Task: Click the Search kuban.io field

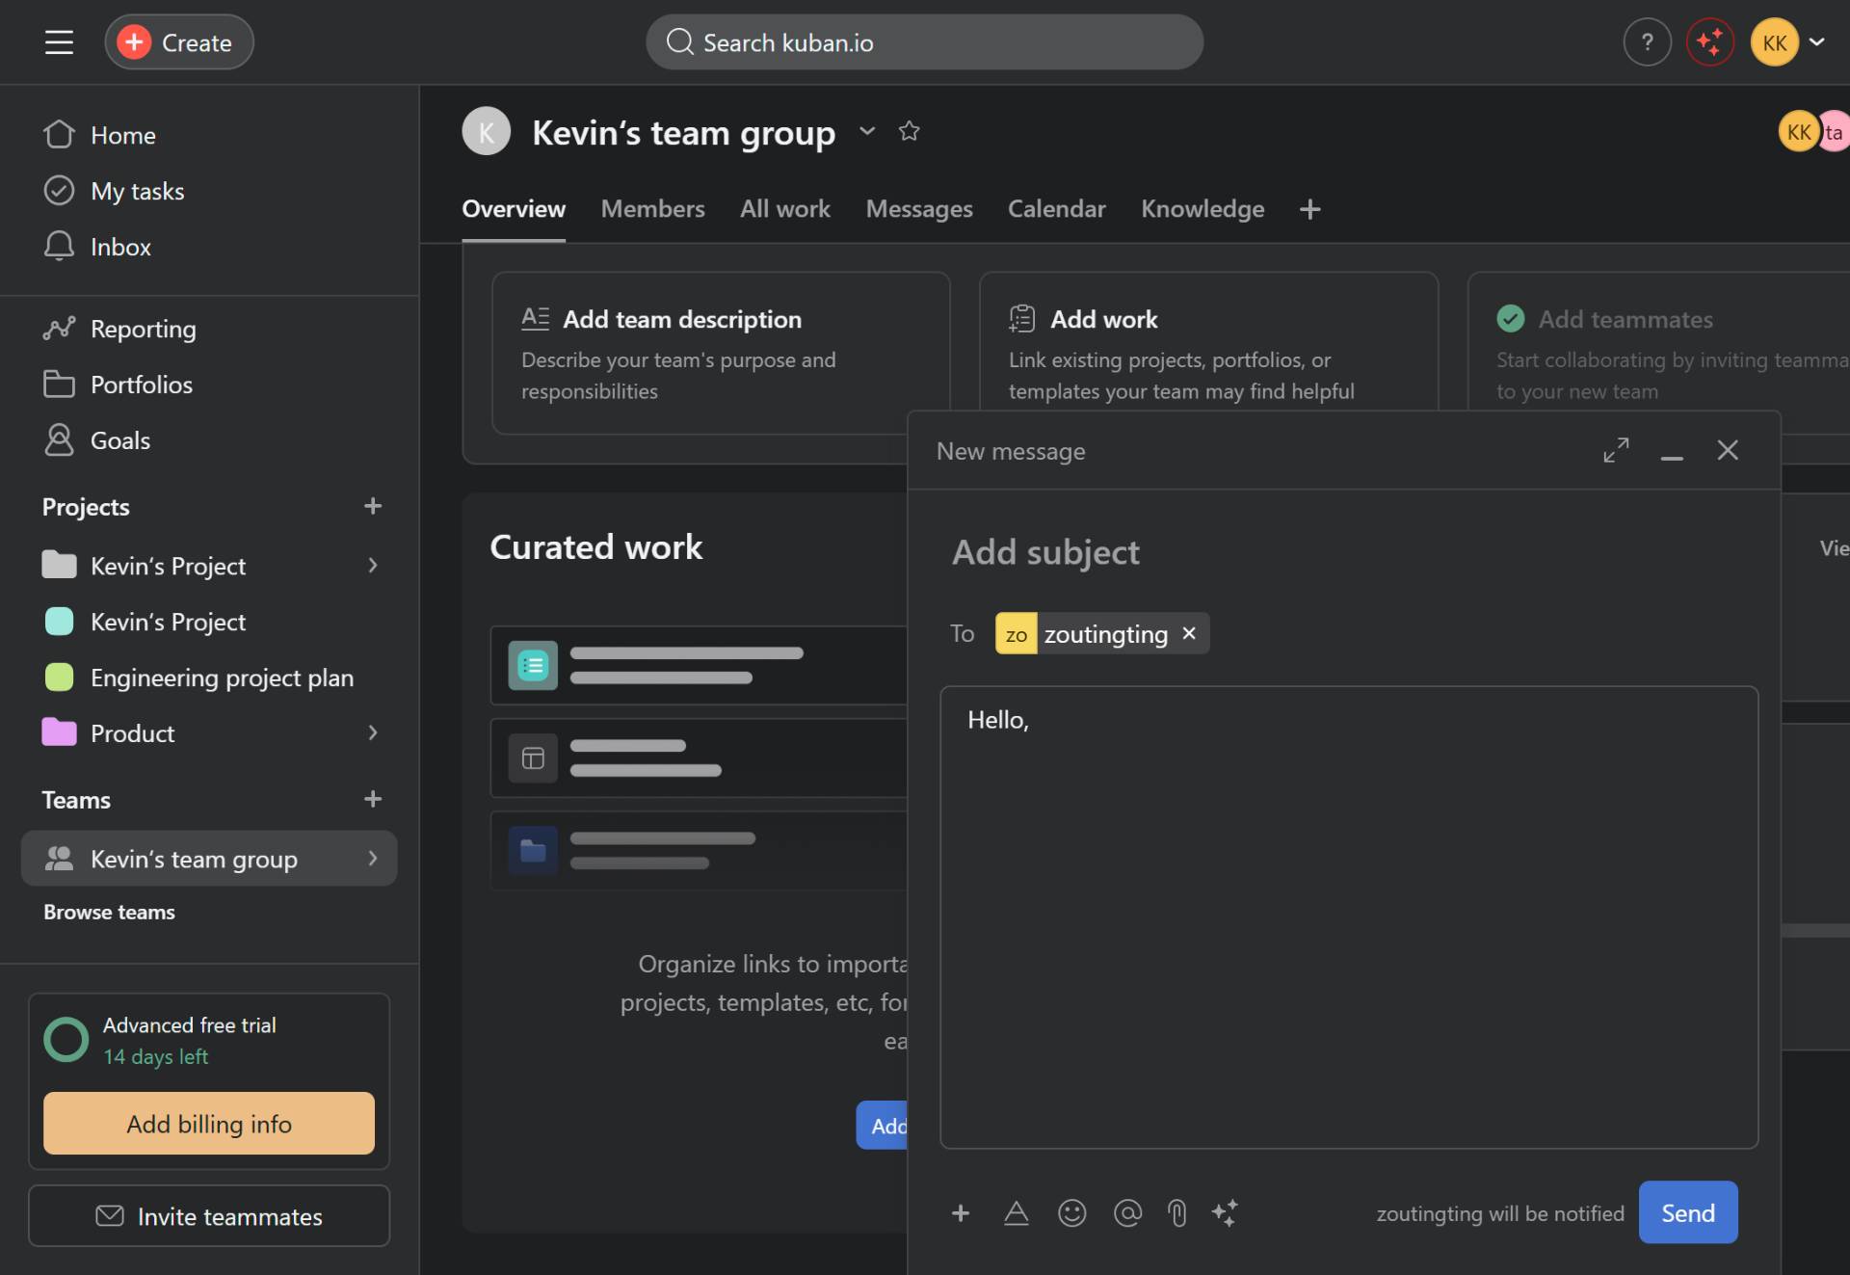Action: 924,42
